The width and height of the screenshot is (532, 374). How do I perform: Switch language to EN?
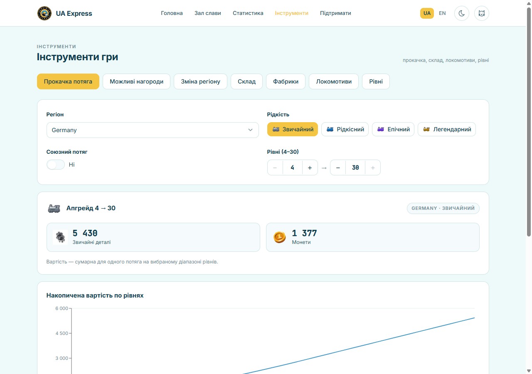pyautogui.click(x=442, y=13)
